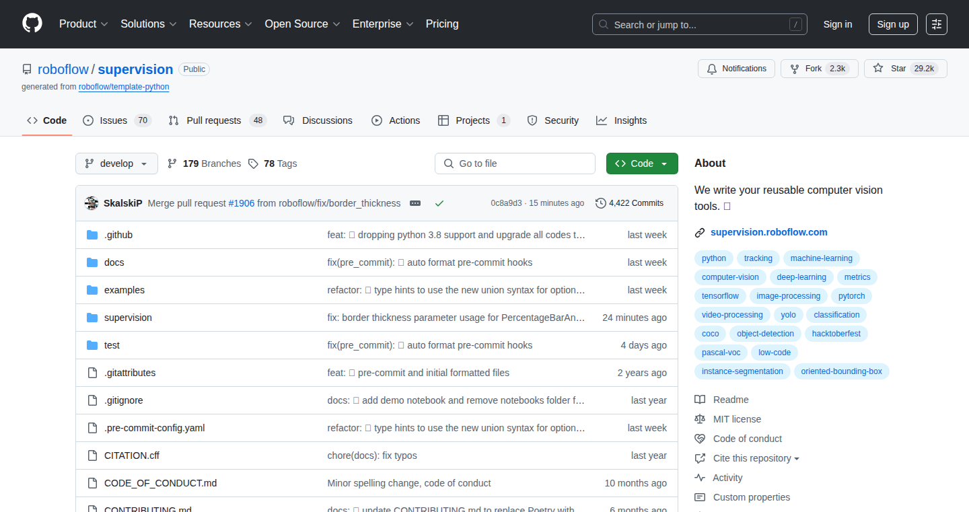The image size is (969, 512).
Task: Click the Notifications bell button
Action: [x=736, y=69]
